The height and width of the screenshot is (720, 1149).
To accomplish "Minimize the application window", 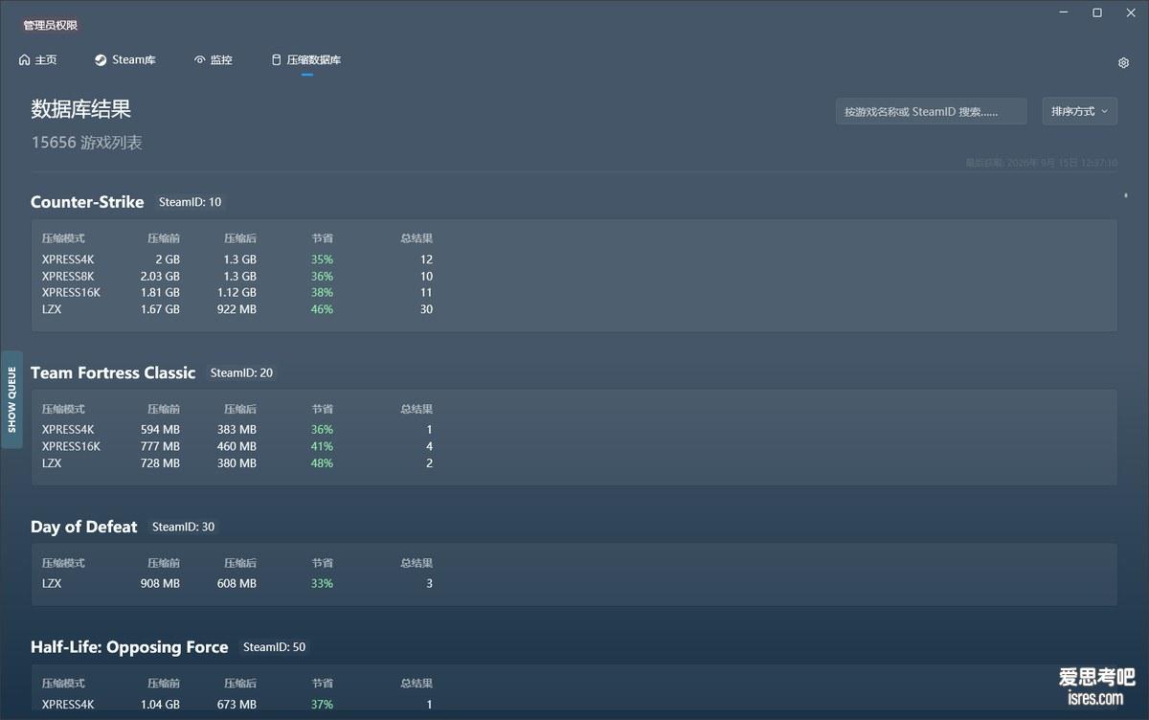I will 1065,12.
